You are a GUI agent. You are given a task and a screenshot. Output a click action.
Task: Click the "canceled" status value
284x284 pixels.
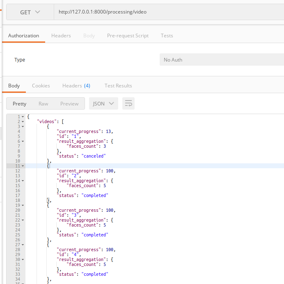[94, 156]
